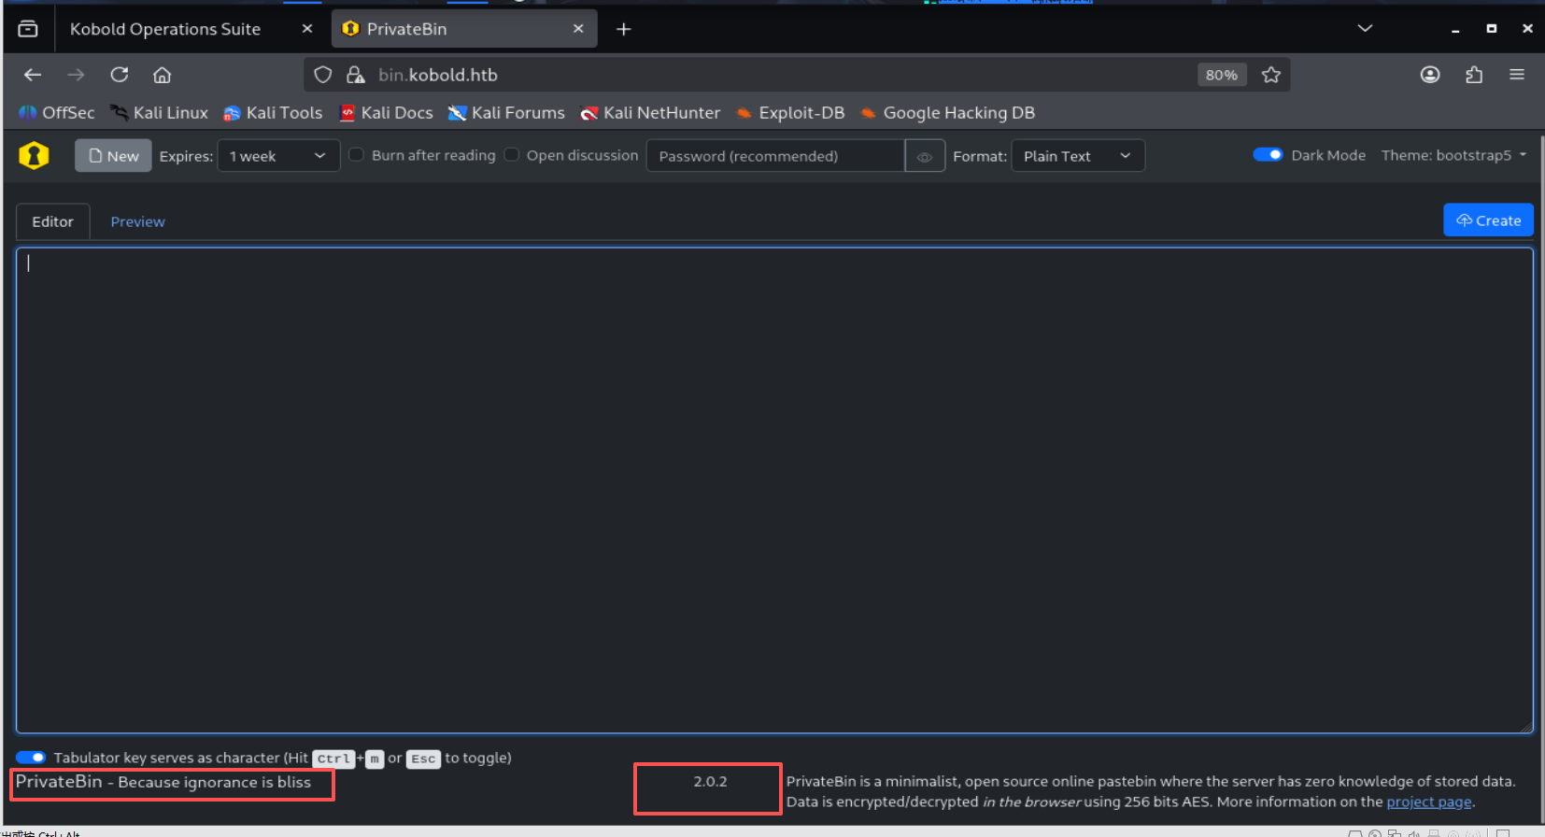Screen dimensions: 1545x837
Task: Open the Exploit-DB bookmark
Action: 790,113
